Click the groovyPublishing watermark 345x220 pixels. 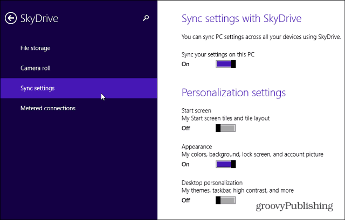(x=294, y=206)
